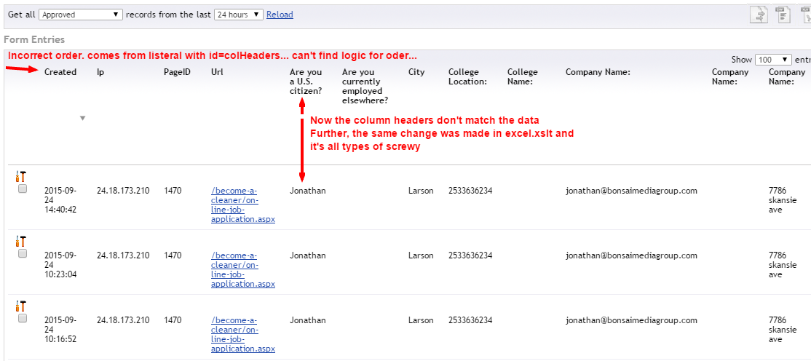Click the City column header
The width and height of the screenshot is (811, 361).
point(416,72)
